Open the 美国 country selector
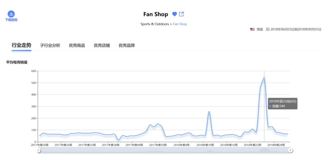 (x=260, y=29)
